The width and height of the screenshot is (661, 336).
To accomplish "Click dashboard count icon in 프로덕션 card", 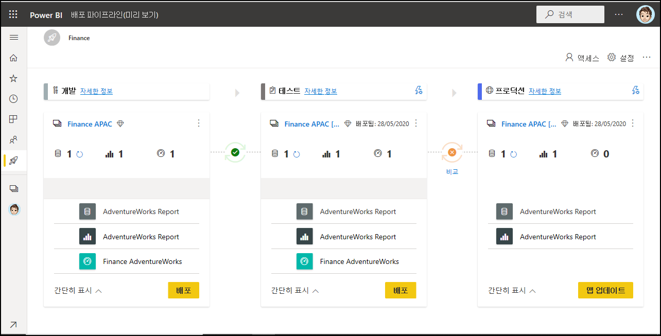I will point(595,153).
